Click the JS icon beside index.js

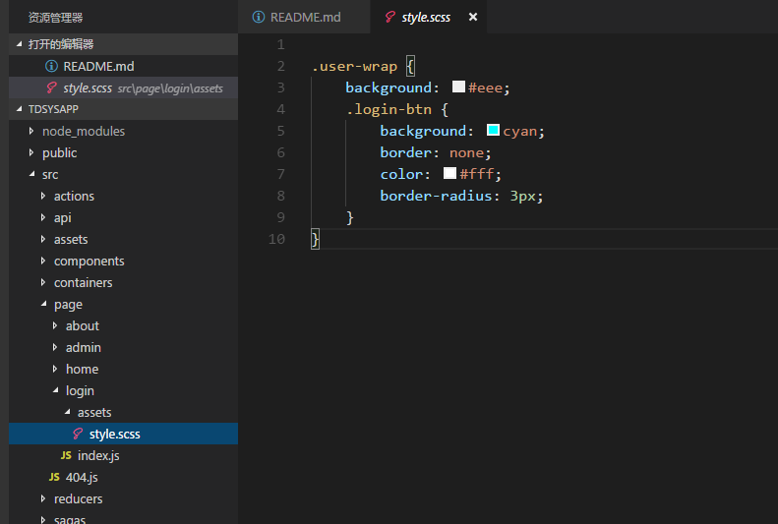(66, 455)
